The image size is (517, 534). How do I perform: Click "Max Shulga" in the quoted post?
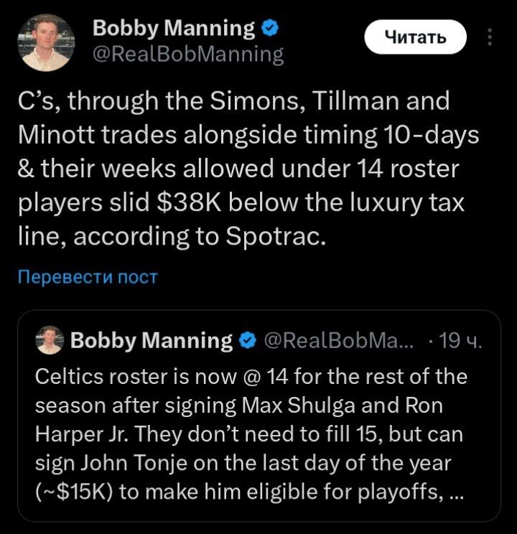click(x=283, y=406)
